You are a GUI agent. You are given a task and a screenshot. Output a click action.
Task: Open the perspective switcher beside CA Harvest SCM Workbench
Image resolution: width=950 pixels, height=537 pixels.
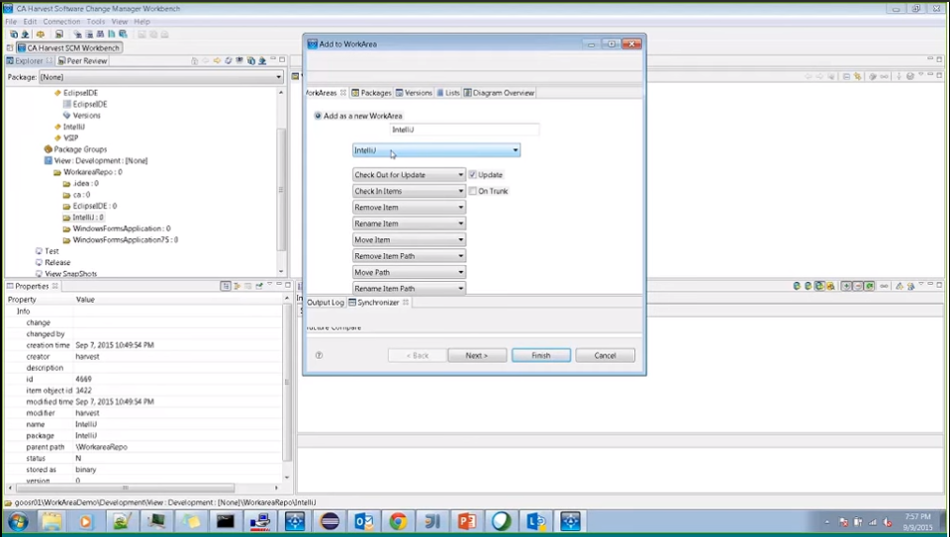pos(10,47)
